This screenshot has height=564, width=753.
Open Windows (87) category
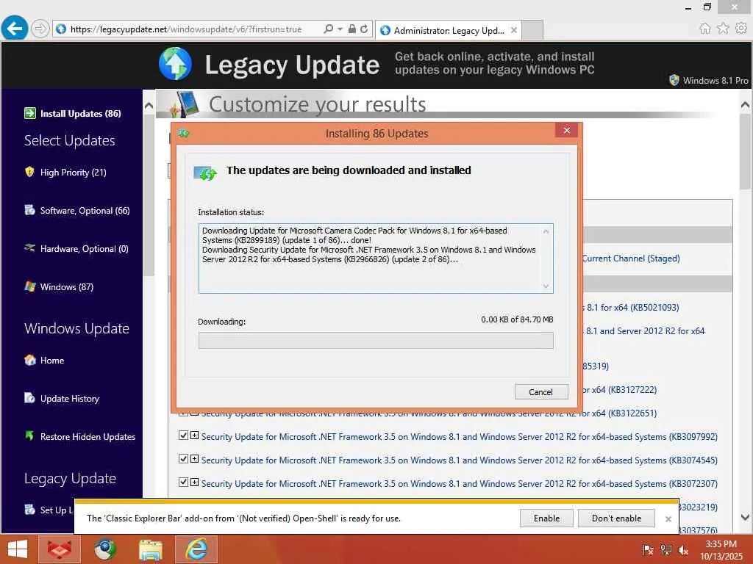[x=67, y=287]
